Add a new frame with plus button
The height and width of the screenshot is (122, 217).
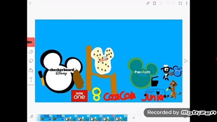coord(134,118)
